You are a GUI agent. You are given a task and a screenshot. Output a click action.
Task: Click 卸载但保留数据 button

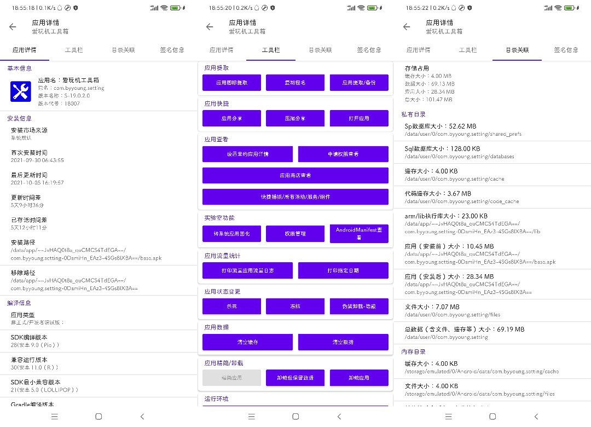(x=296, y=378)
